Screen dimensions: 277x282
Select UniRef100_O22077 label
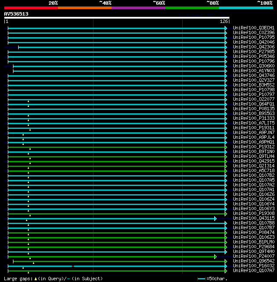(x=254, y=99)
